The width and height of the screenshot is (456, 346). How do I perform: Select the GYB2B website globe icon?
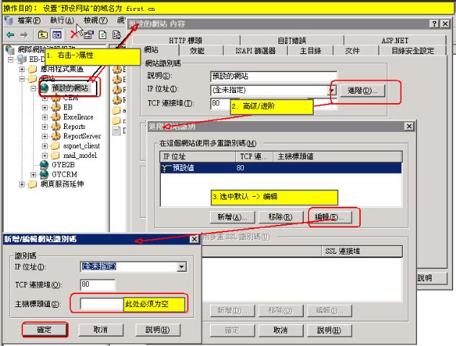44,165
